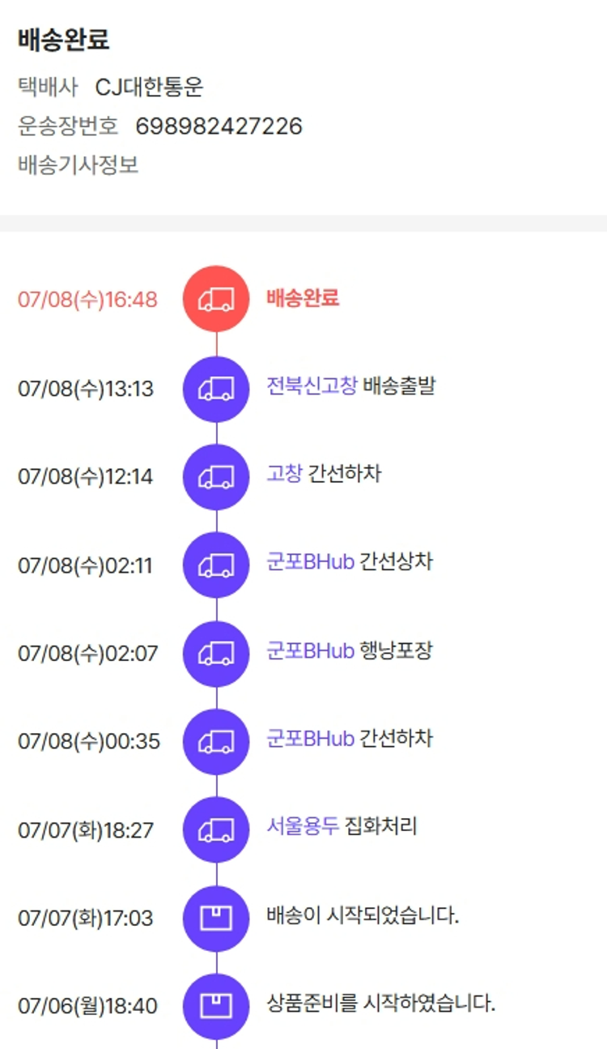Open 군포BHub link in 간선상차 row
Viewport: 607px width, 1049px height.
point(311,561)
